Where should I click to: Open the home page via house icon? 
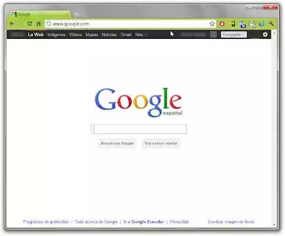pos(39,24)
